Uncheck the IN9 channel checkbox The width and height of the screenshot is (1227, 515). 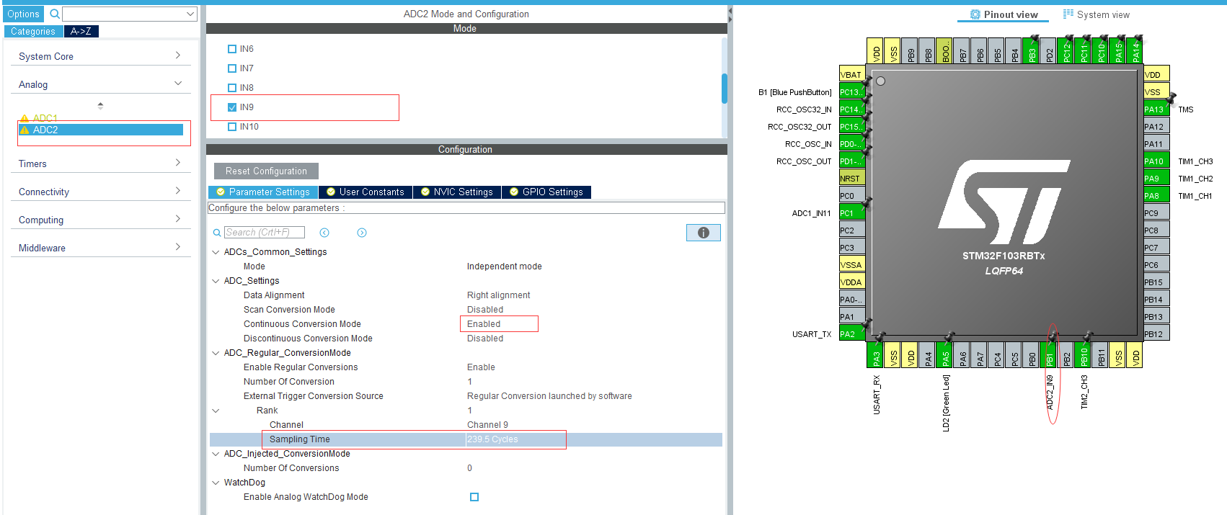(232, 107)
